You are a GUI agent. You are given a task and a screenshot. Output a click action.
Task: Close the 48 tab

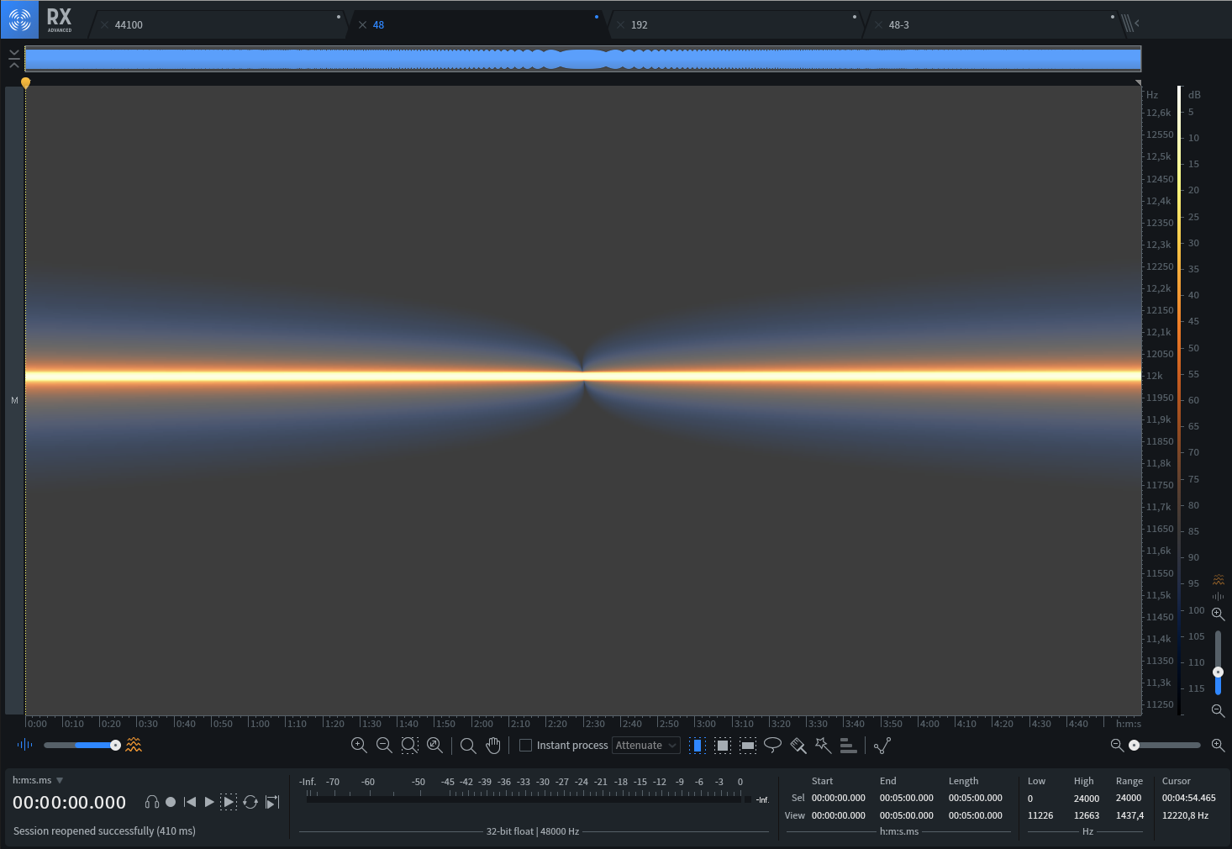pyautogui.click(x=363, y=25)
